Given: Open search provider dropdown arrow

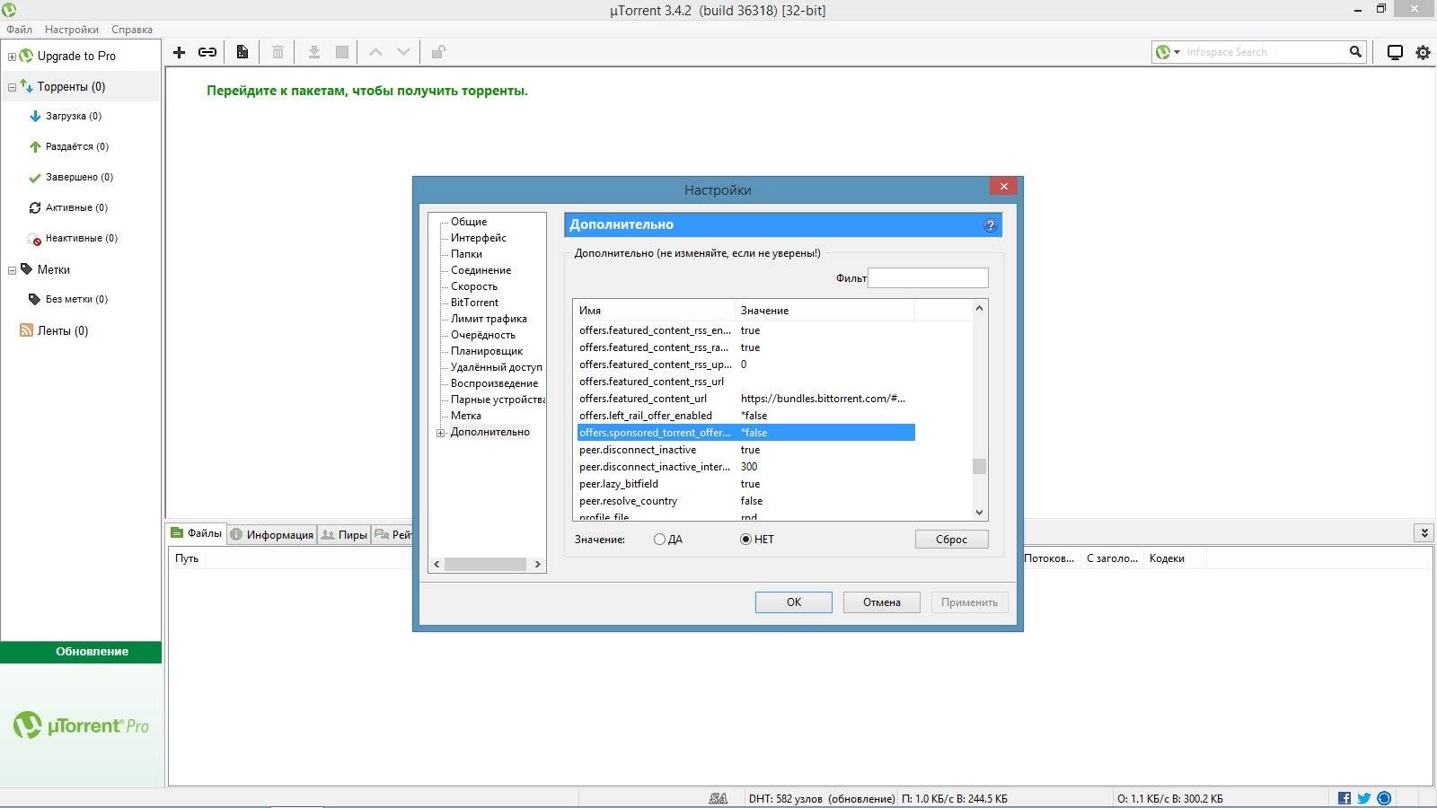Looking at the screenshot, I should click(1177, 52).
